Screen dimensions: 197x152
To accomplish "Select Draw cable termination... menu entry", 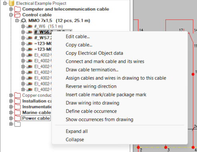I will pos(92,70).
